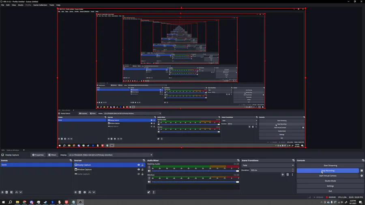Open the Tools menu
The height and width of the screenshot is (205, 365).
(52, 5)
